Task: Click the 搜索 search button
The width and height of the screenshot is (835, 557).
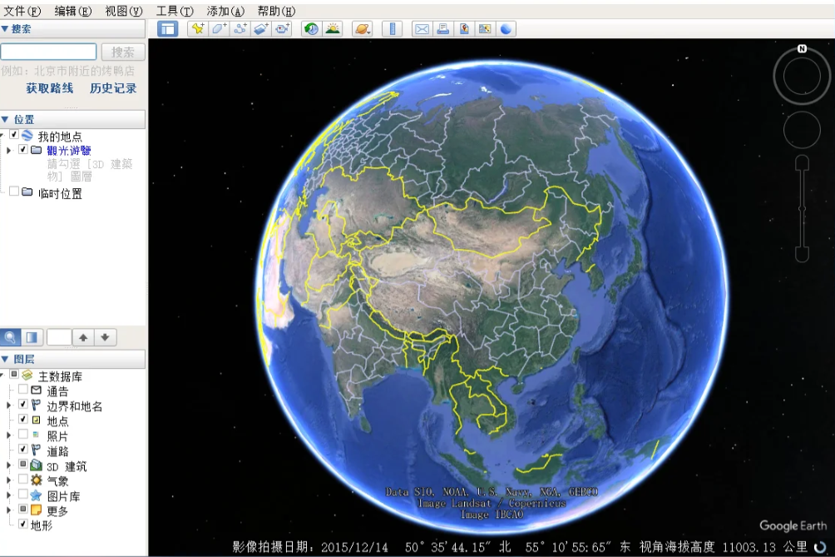Action: (x=123, y=52)
